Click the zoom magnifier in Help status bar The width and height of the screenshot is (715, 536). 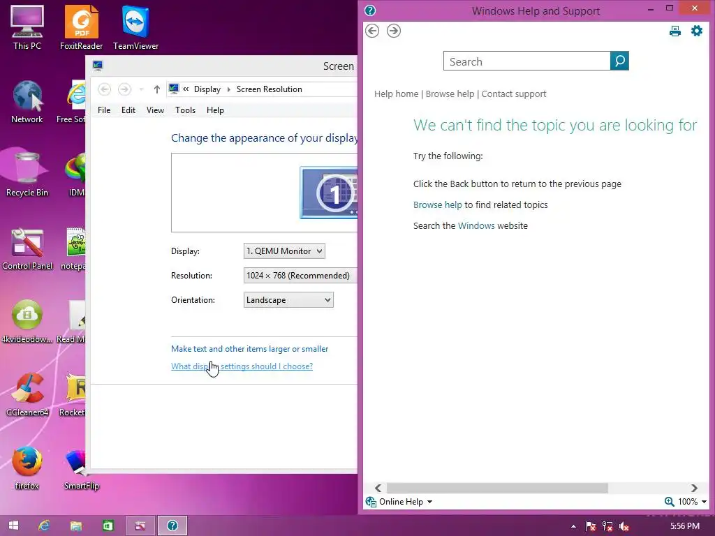[x=669, y=502]
